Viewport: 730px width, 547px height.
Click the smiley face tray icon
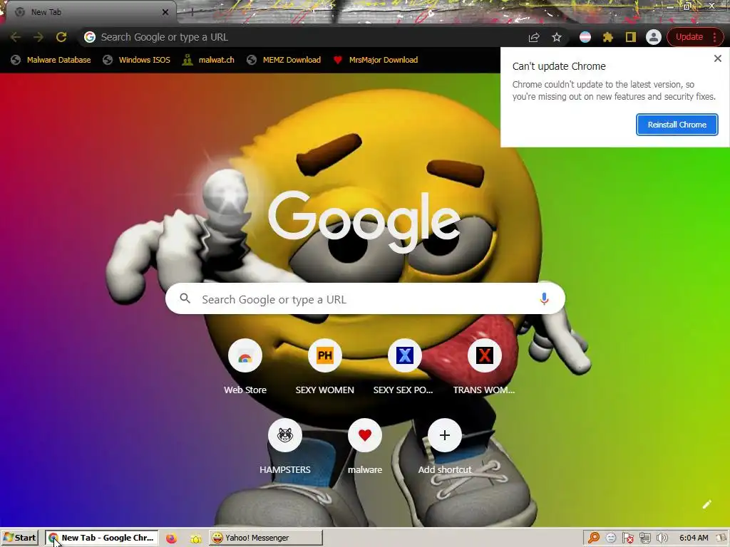tap(611, 538)
